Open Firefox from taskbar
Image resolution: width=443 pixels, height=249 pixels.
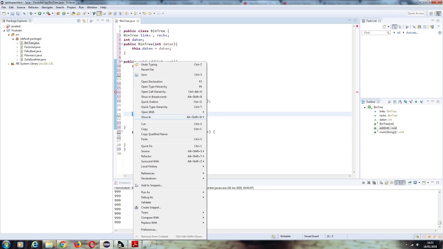77,245
